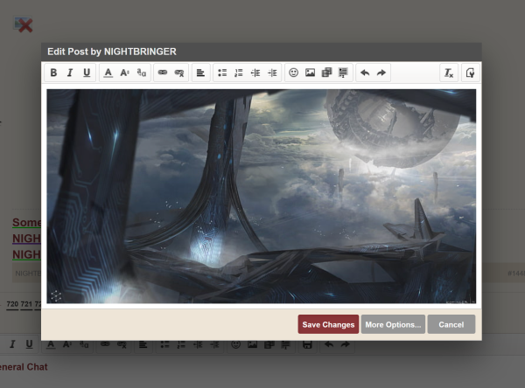This screenshot has width=525, height=388.
Task: Undo last edit in dialog toolbar
Action: point(365,73)
